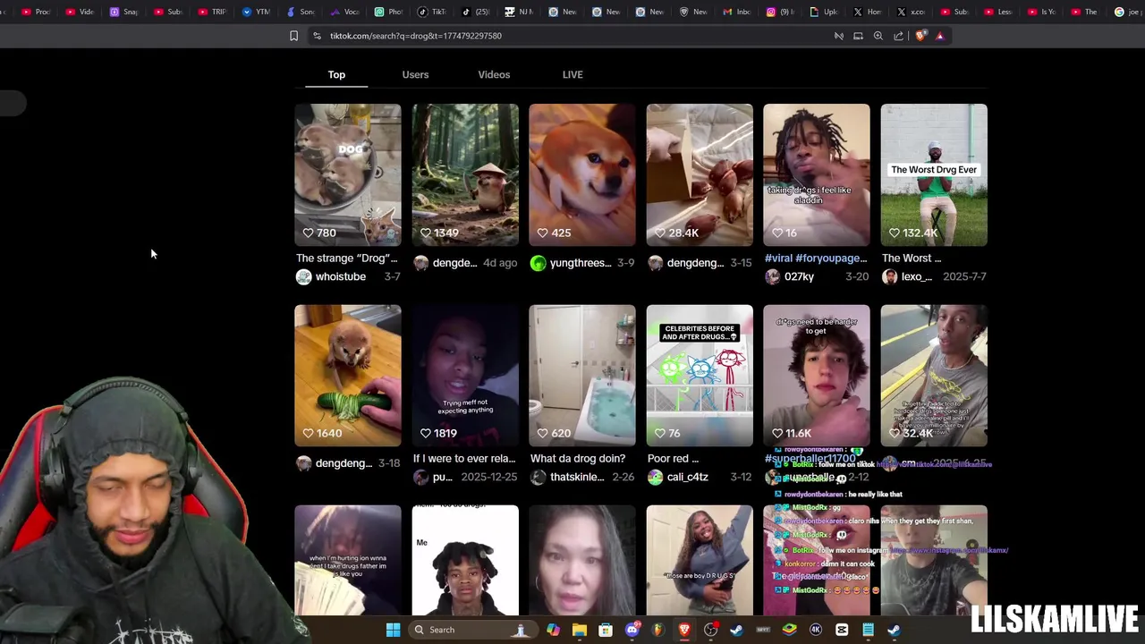1145x644 pixels.
Task: Open File Explorer from the taskbar
Action: [580, 630]
